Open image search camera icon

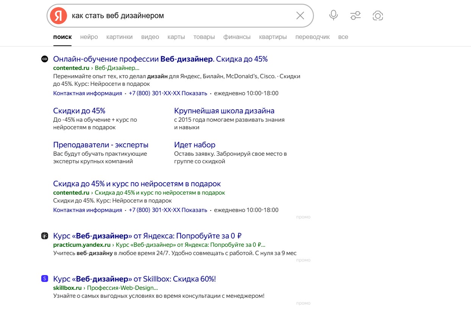[378, 15]
